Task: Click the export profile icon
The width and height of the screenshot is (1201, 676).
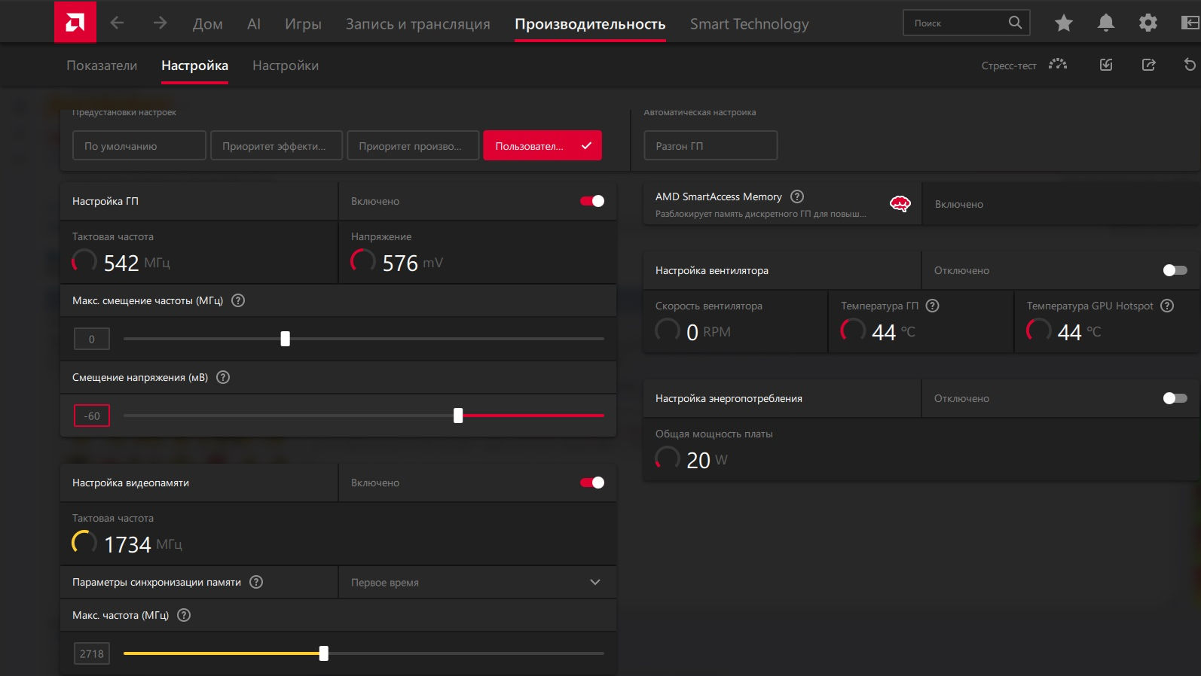Action: tap(1148, 65)
